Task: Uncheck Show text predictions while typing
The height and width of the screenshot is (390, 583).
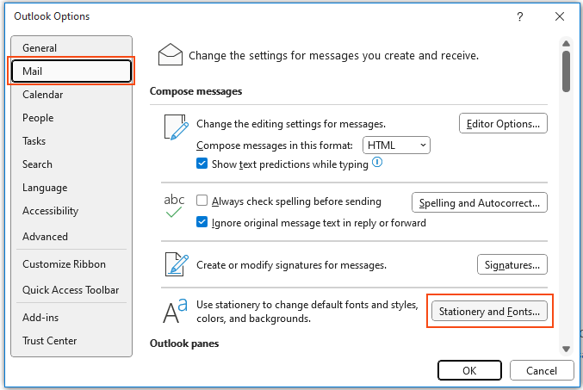Action: click(202, 164)
